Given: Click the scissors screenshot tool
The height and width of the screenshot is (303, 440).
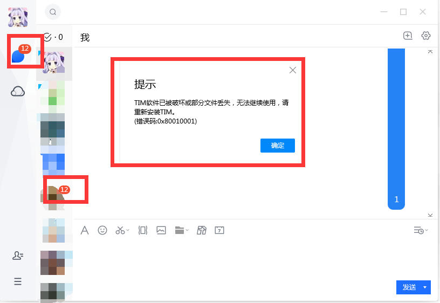Looking at the screenshot, I should [120, 230].
